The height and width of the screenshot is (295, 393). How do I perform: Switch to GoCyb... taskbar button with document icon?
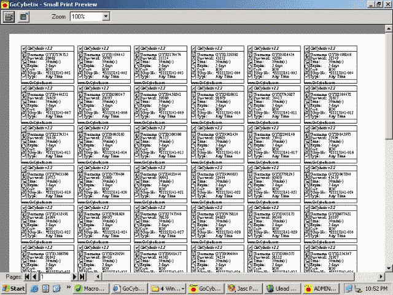[129, 289]
